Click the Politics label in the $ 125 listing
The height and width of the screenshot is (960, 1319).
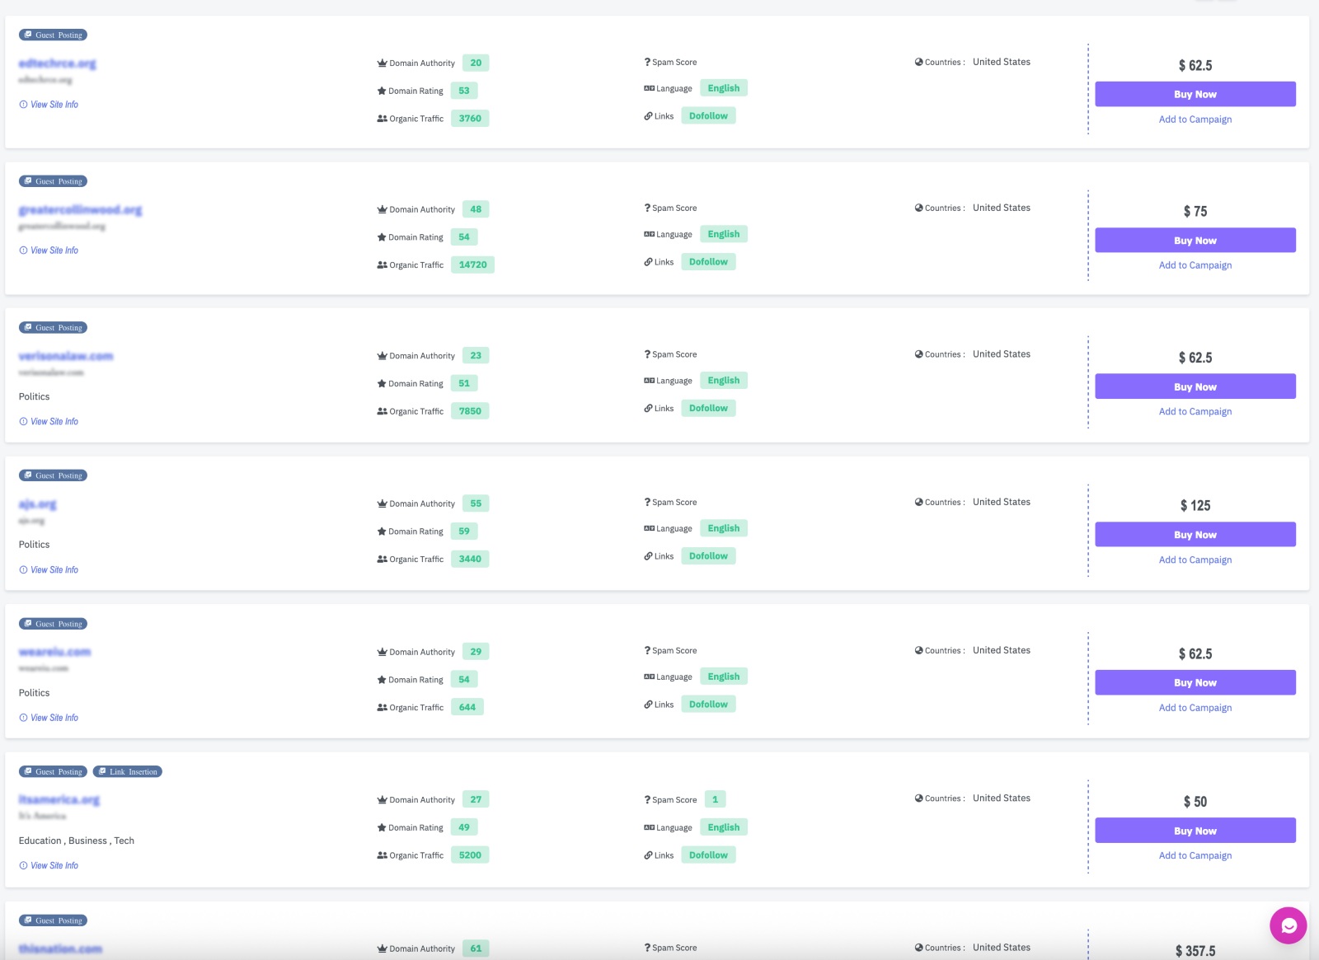[x=35, y=545]
